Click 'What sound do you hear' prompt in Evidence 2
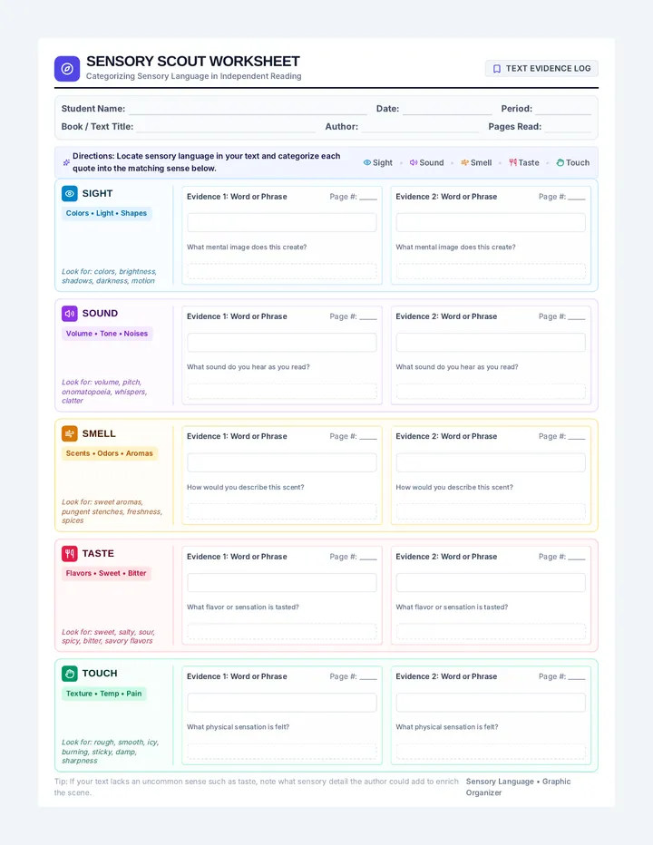Screen dimensions: 653x845 (457, 367)
